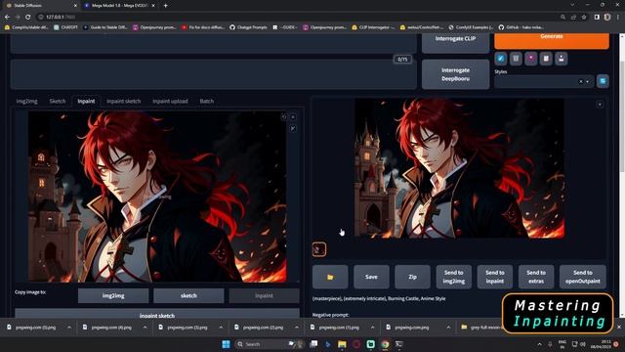Copy image to img2img button

[x=113, y=295]
